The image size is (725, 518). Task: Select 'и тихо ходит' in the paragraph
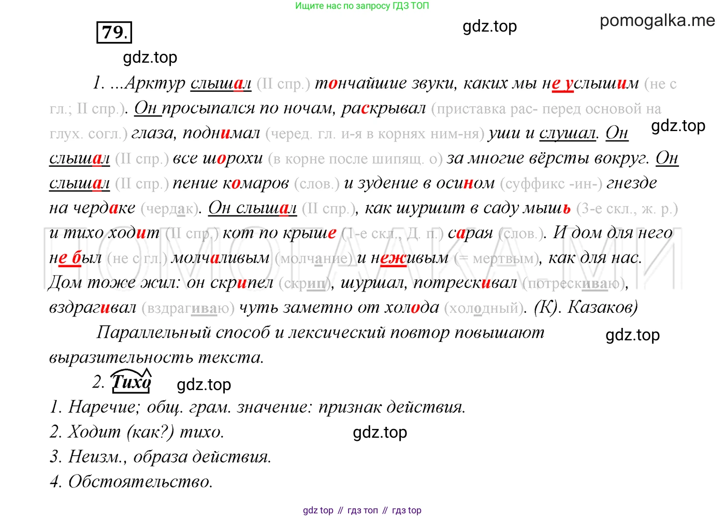[105, 232]
